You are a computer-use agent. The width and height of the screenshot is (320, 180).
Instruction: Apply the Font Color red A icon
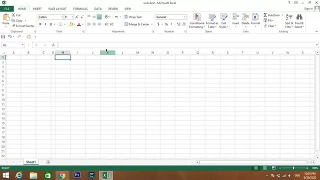(79, 24)
